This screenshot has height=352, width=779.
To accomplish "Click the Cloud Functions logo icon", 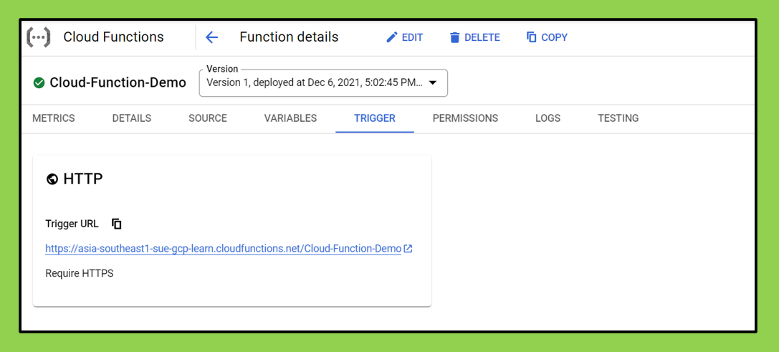I will tap(39, 37).
